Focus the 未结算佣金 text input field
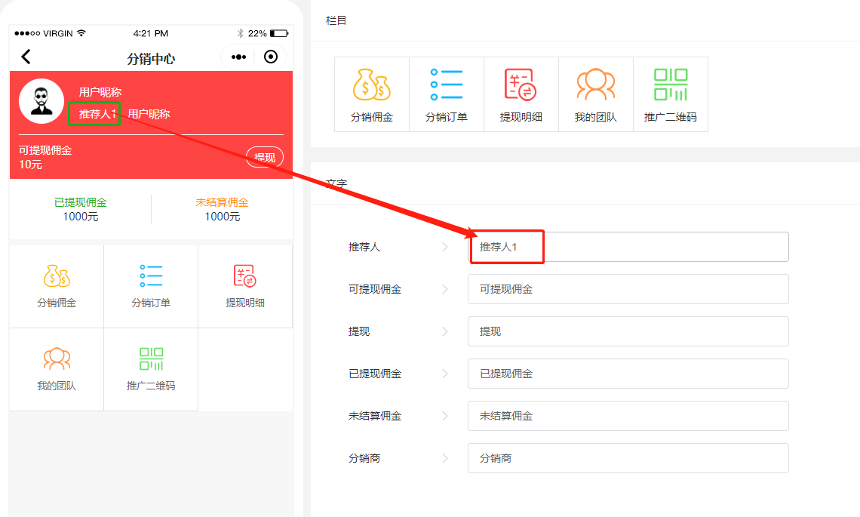860x517 pixels. click(628, 416)
